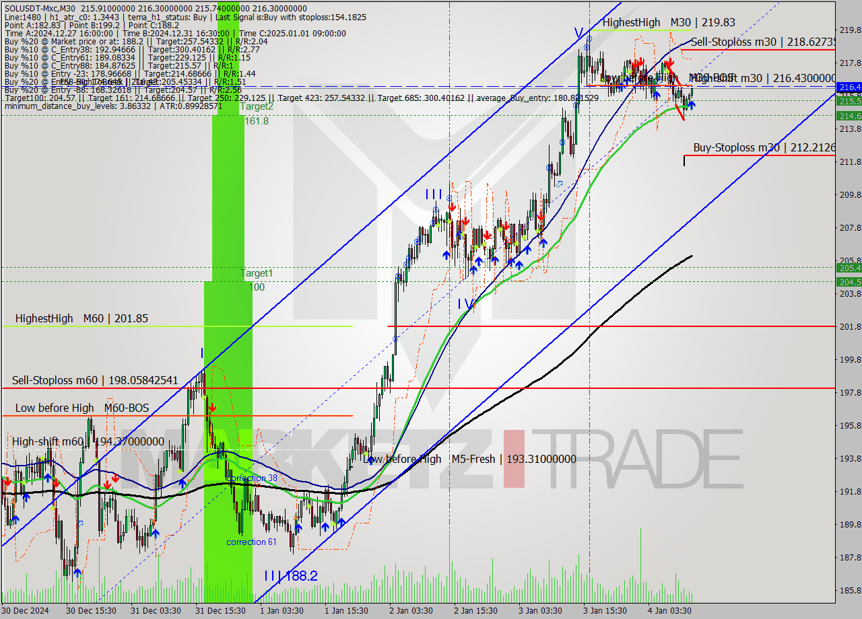Click the 'Sell-Stoploss m30 | 218.6273' label
862x619 pixels.
tap(763, 42)
